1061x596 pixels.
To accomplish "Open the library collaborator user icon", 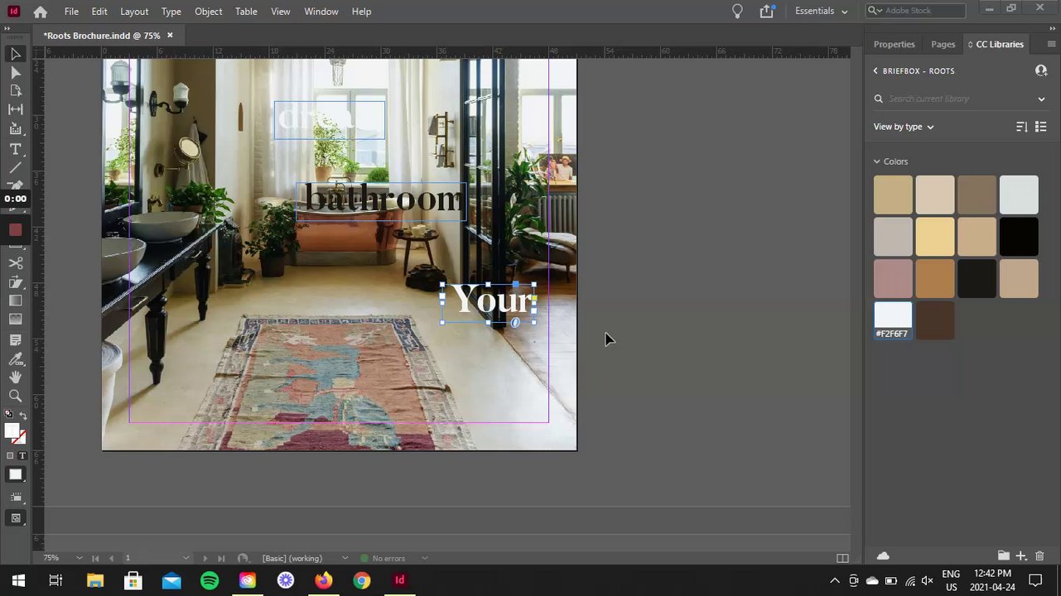I will [x=1041, y=70].
